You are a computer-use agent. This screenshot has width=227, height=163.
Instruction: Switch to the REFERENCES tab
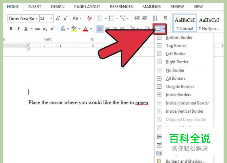[x=121, y=7]
